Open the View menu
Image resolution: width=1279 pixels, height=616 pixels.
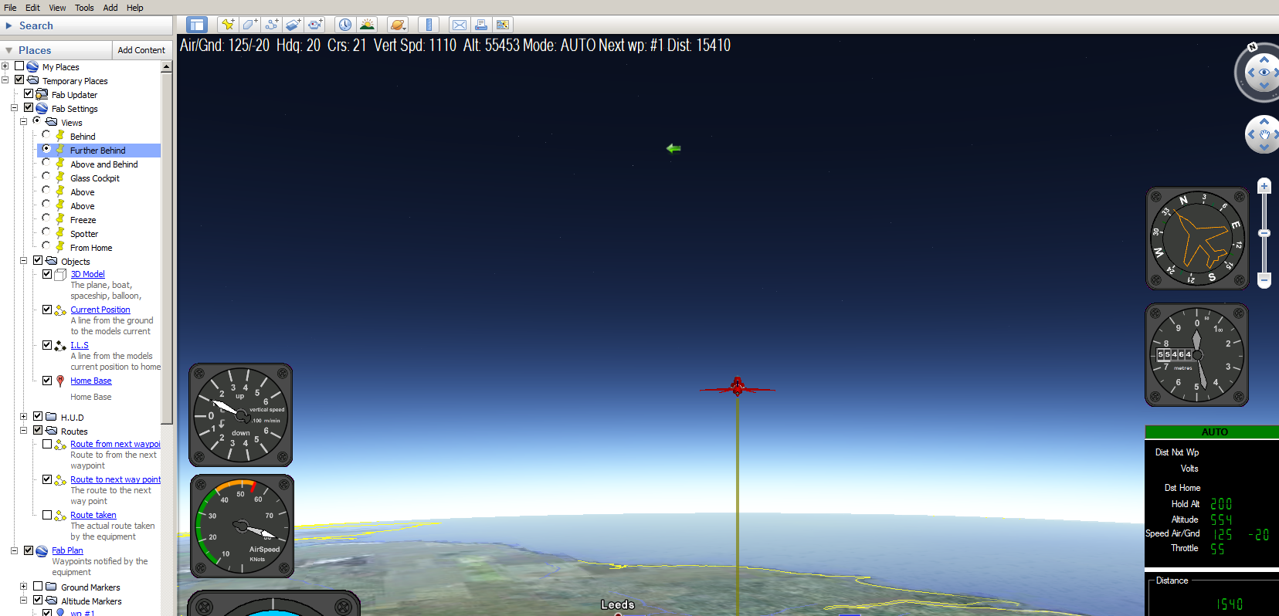tap(58, 8)
